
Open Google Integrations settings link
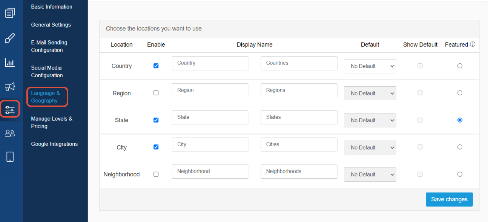pos(54,144)
